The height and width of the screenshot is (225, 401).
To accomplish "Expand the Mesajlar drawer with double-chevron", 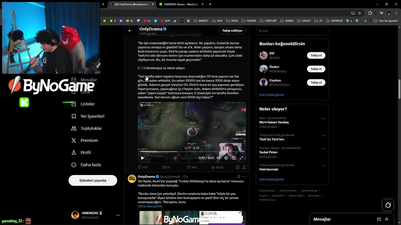I will click(387, 219).
